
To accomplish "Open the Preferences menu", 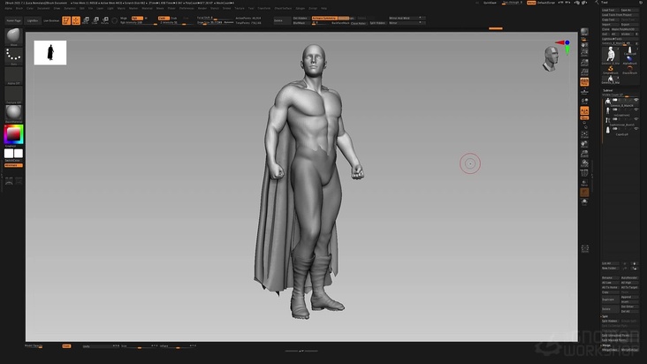I will pyautogui.click(x=186, y=8).
